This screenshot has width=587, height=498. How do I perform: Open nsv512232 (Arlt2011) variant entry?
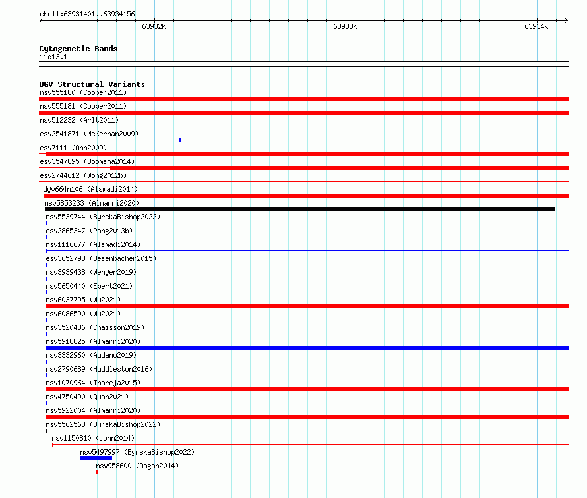click(79, 120)
